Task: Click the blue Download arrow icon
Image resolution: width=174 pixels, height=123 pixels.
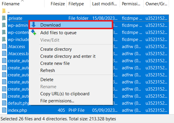Action: coord(33,25)
